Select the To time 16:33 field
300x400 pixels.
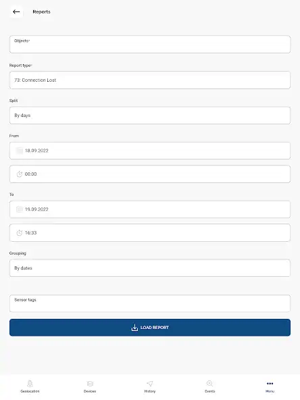coord(150,233)
